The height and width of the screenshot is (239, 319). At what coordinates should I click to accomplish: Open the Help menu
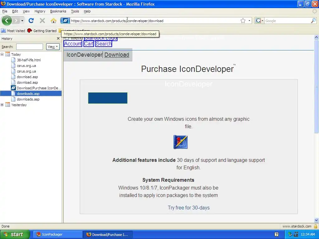click(87, 11)
